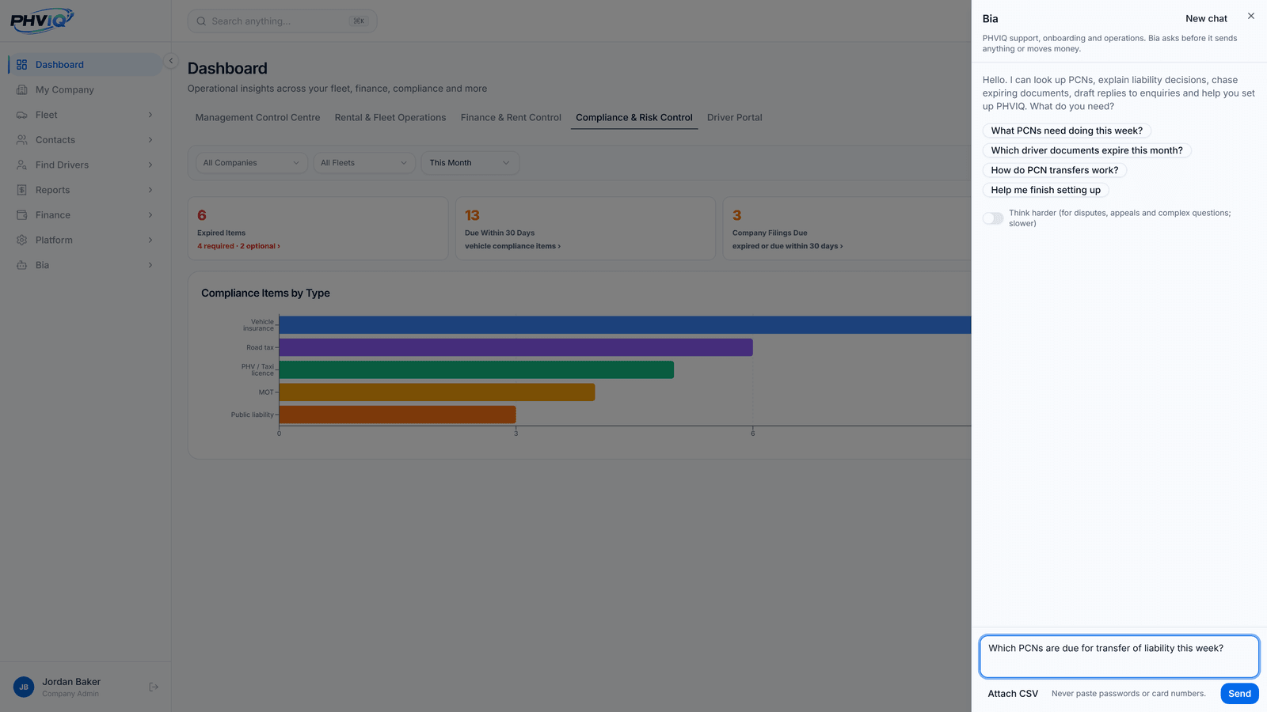This screenshot has height=712, width=1267.
Task: Expand the Fleet submenu chevron
Action: point(150,115)
